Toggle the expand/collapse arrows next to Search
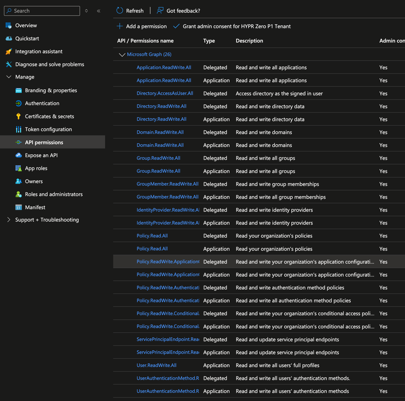 click(x=86, y=11)
